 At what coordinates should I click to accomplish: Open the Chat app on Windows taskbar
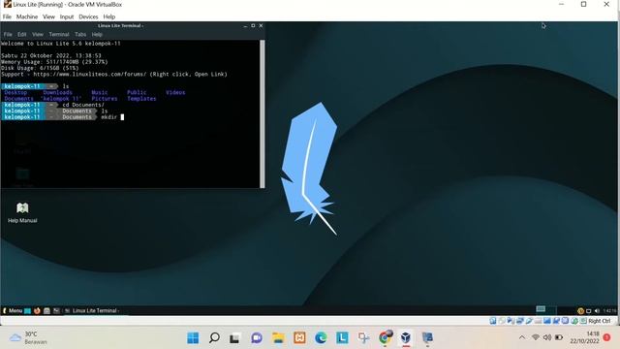pyautogui.click(x=257, y=338)
